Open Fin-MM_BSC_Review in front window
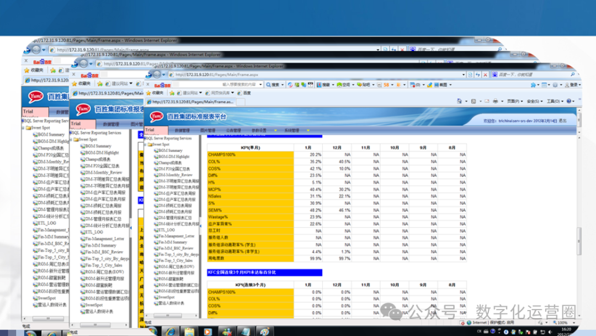This screenshot has height=336, width=596. [175, 248]
